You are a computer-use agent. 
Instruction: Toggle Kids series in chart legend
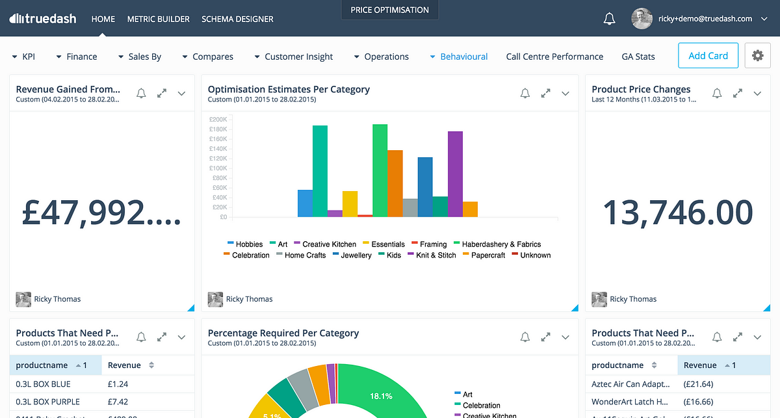point(389,255)
